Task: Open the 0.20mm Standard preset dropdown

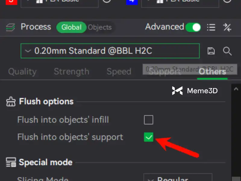Action: [x=110, y=51]
